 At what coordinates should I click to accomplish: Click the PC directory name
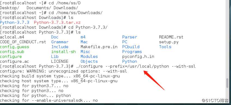click(125, 42)
